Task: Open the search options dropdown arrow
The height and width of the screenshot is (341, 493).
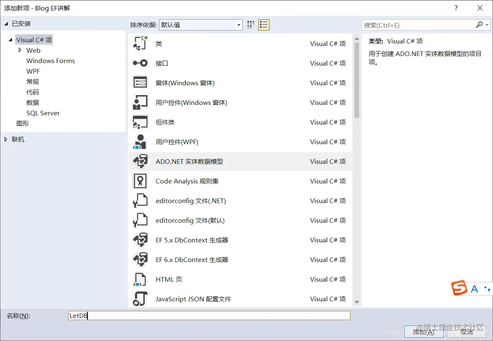Action: coord(487,25)
